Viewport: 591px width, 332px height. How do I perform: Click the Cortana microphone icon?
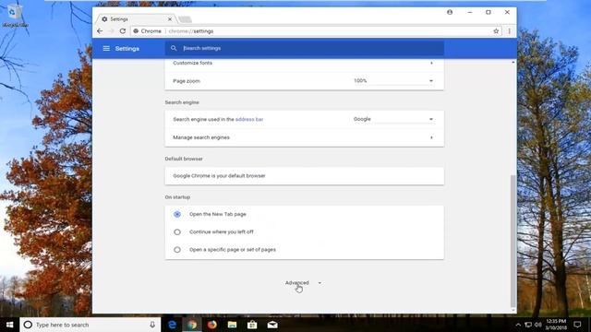[x=152, y=325]
